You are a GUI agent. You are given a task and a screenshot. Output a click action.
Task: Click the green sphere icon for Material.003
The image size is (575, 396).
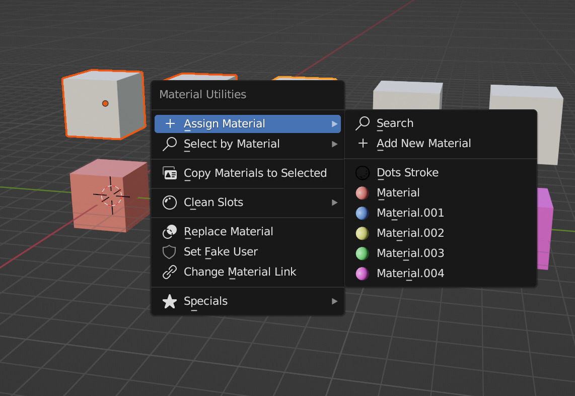pyautogui.click(x=363, y=253)
